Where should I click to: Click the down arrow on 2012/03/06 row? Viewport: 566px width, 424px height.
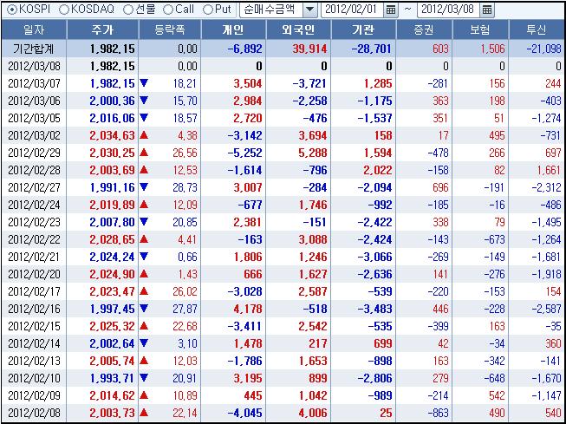(x=144, y=101)
